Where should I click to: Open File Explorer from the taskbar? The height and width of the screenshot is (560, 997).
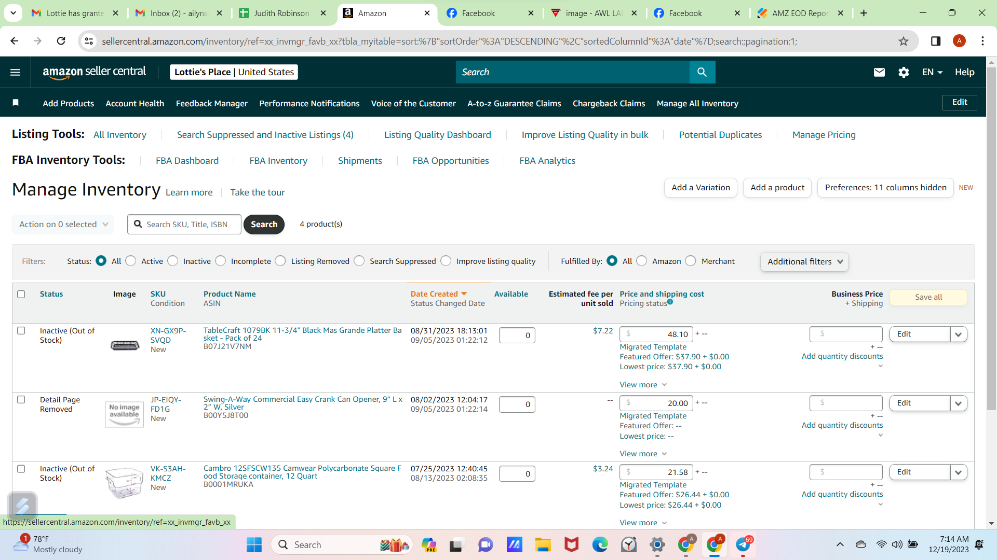click(543, 545)
